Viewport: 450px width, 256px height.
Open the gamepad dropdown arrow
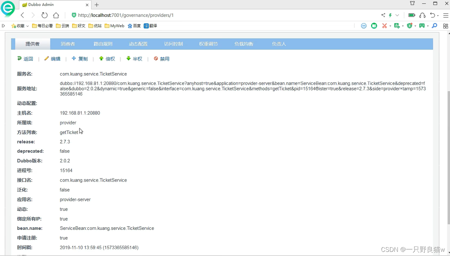coord(428,26)
